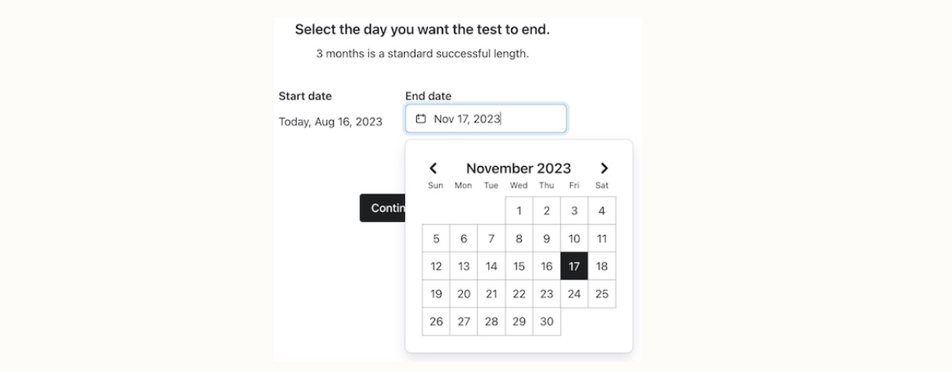Select November 21 as end date
Image resolution: width=952 pixels, height=372 pixels.
point(491,294)
